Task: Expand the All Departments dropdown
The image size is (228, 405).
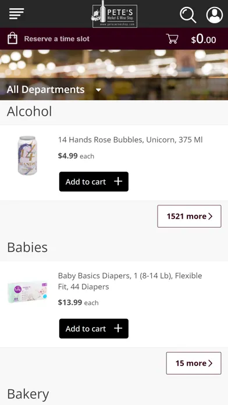Action: 54,90
